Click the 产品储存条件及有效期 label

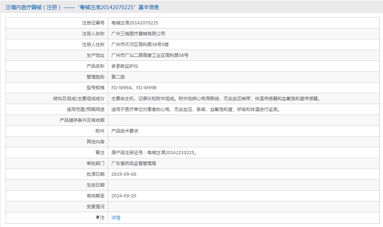point(82,120)
